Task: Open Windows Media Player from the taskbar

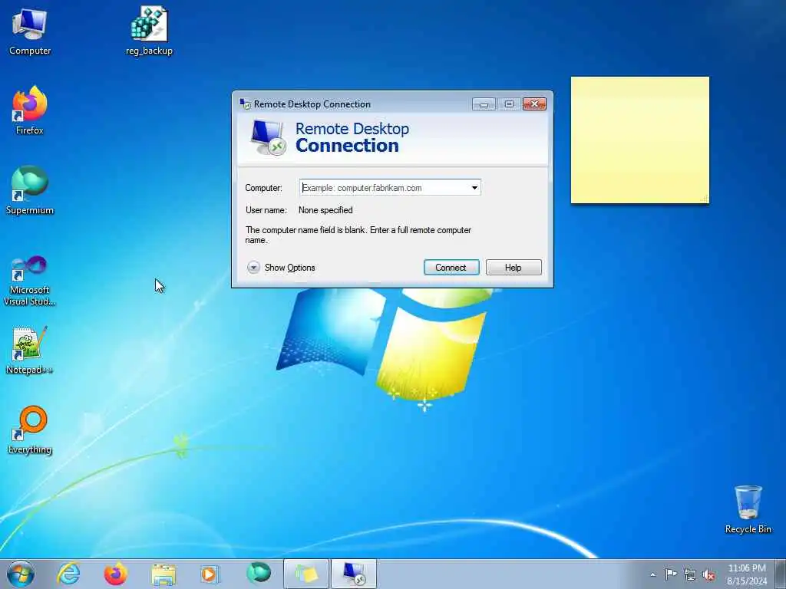Action: (x=210, y=574)
